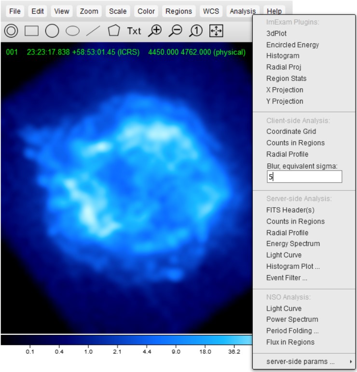Select the ellipse region tool icon
Viewport: 357px width, 372px height.
72,31
